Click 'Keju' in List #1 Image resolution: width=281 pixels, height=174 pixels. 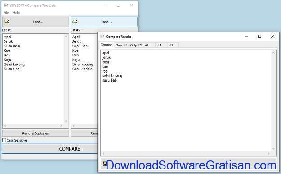click(x=8, y=60)
